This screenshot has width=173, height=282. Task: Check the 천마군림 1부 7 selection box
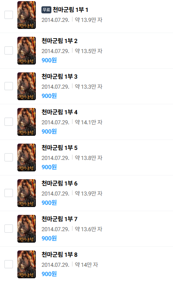coord(9,229)
